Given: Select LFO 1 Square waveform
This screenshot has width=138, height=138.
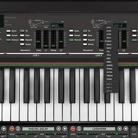Looking at the screenshot, I should point(22,40).
